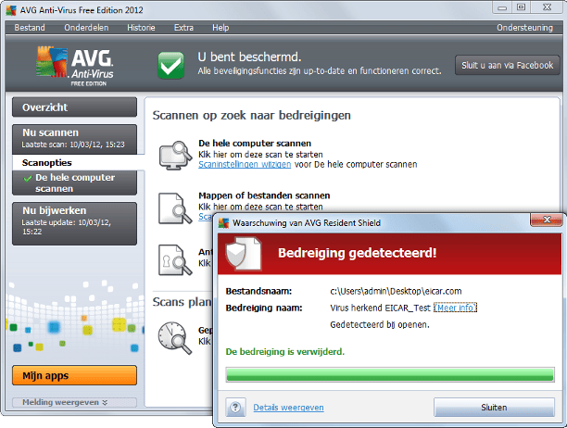This screenshot has width=567, height=428.
Task: Open the Ondersteuning menu item
Action: (x=524, y=28)
